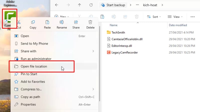Select the CamtasiaOfficeAddin.dll file name
The width and height of the screenshot is (200, 112).
click(x=127, y=39)
